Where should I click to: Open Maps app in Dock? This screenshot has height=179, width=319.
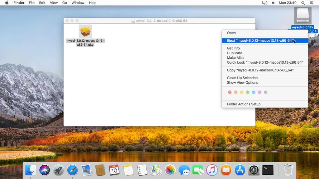click(156, 170)
